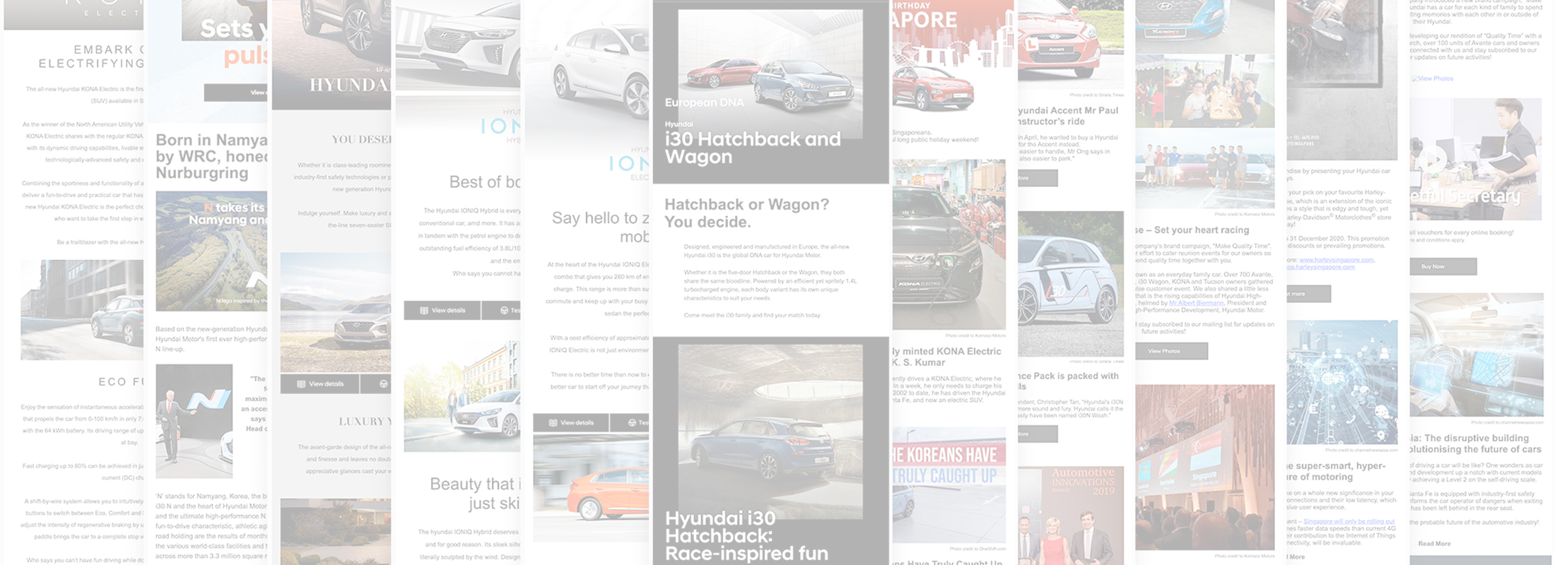
Task: Click the 'Set your heart racing' heading
Action: (x=1193, y=230)
